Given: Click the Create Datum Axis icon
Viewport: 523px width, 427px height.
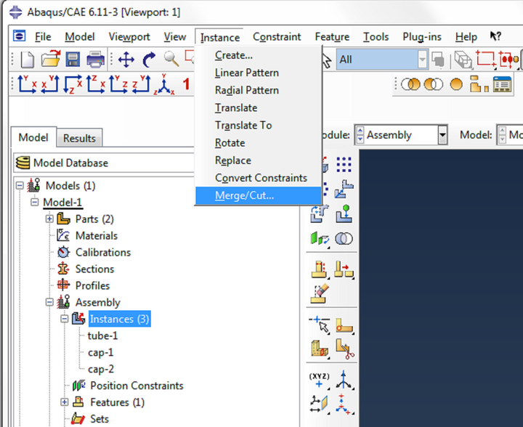Looking at the screenshot, I should tap(344, 380).
